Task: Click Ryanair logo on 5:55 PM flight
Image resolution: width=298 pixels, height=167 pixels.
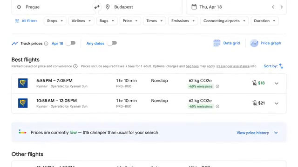Action: [23, 83]
